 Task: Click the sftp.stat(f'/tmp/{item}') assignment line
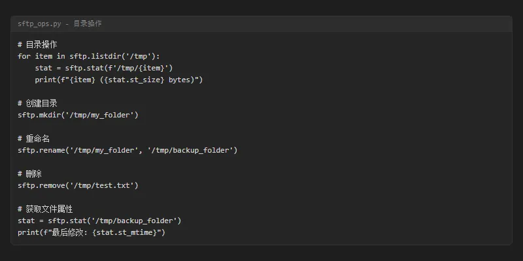[104, 69]
